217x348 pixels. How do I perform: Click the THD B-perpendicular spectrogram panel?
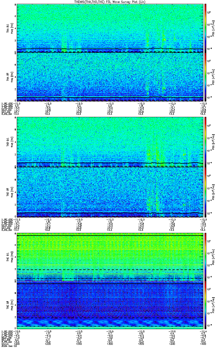(110, 142)
